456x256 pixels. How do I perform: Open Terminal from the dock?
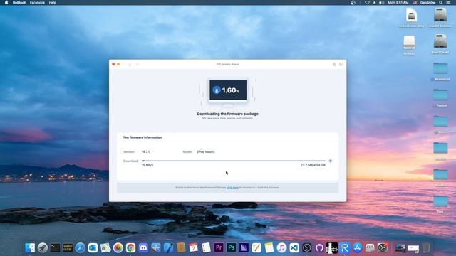pyautogui.click(x=55, y=247)
